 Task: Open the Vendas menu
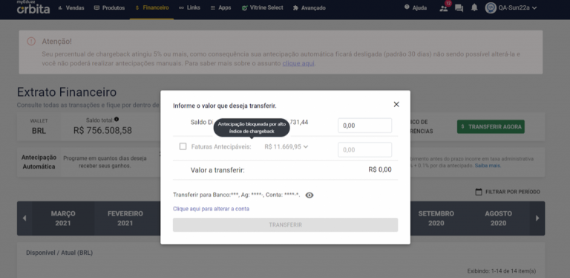(71, 7)
